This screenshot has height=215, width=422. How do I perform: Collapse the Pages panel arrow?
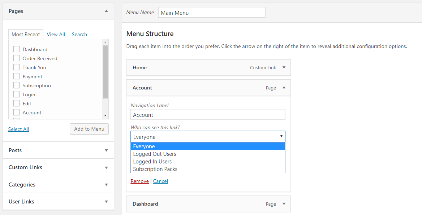click(x=106, y=11)
